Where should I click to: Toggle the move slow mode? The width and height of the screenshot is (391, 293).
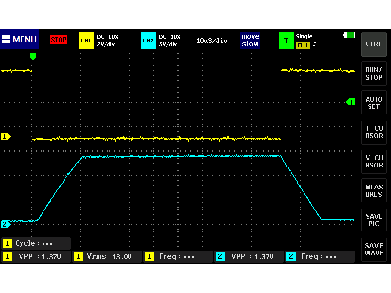coord(250,41)
